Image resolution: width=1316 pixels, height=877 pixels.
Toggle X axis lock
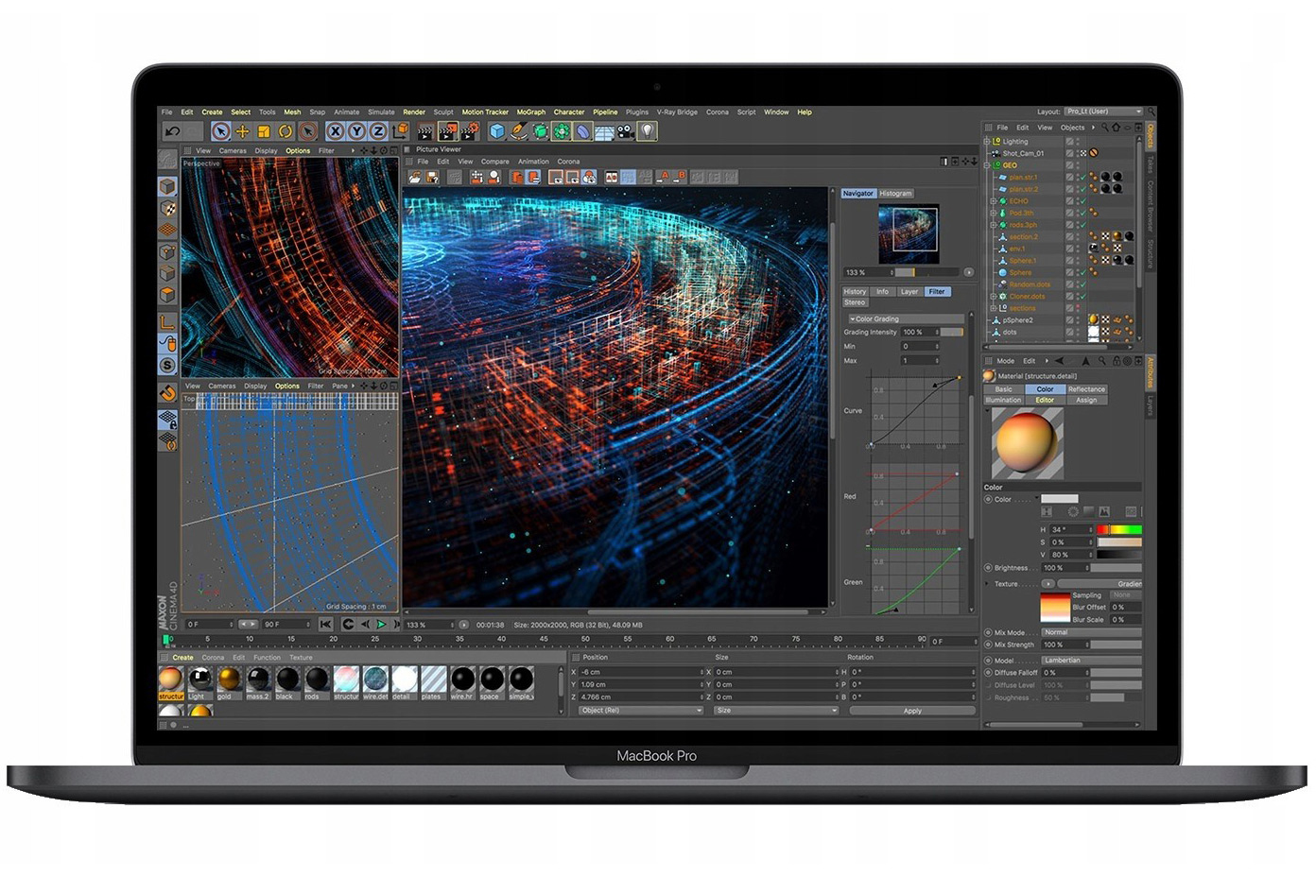[x=335, y=131]
